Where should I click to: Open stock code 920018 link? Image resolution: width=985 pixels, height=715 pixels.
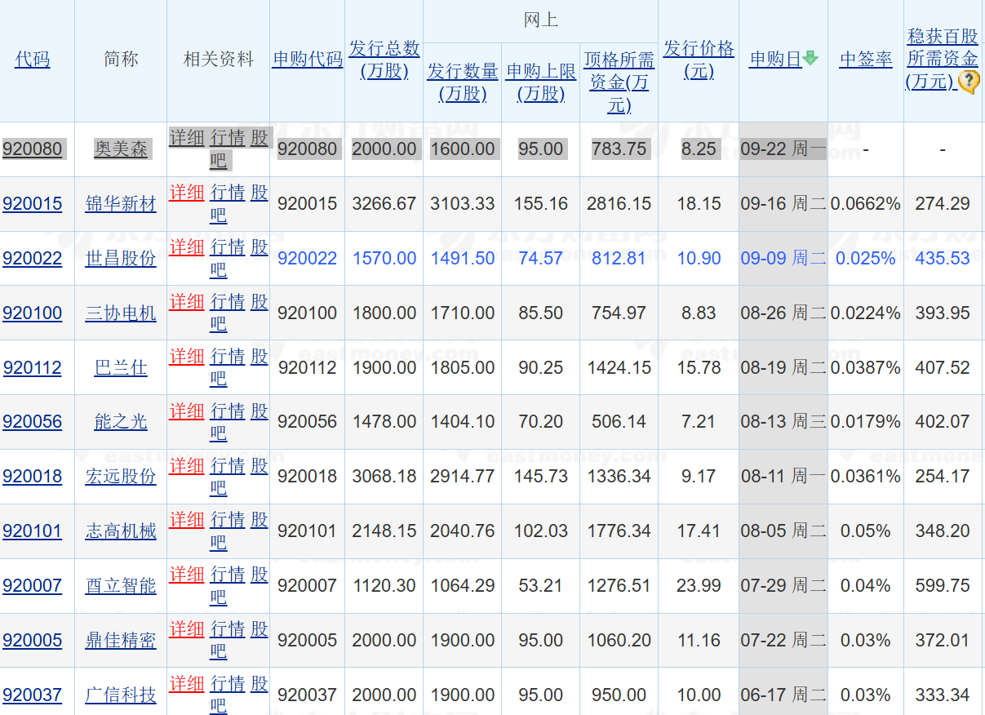pyautogui.click(x=33, y=477)
